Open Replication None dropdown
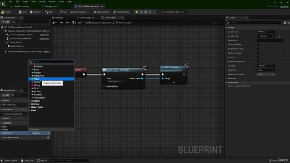290x163 pixels. [x=266, y=70]
